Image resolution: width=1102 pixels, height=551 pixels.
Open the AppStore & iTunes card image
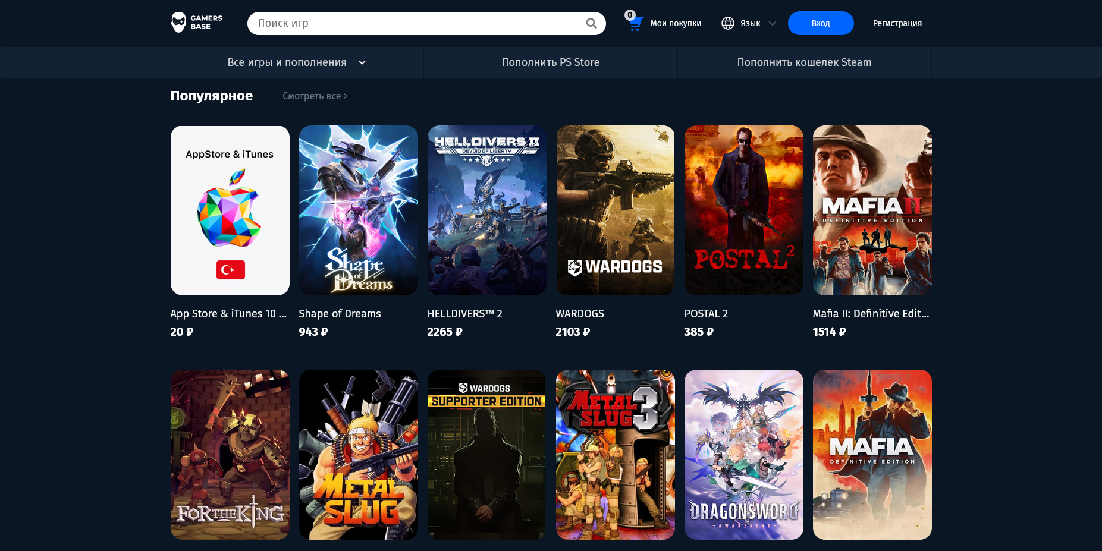point(230,210)
